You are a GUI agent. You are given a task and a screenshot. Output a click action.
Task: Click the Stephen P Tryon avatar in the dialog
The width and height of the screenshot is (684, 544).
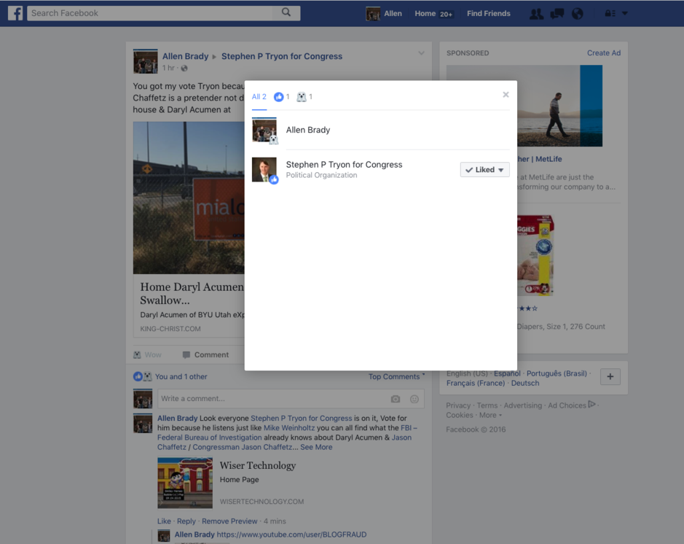coord(264,169)
